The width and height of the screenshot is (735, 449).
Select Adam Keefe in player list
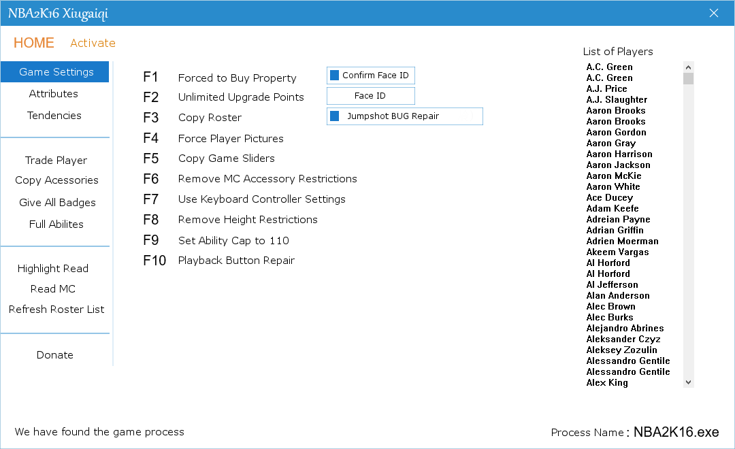612,208
